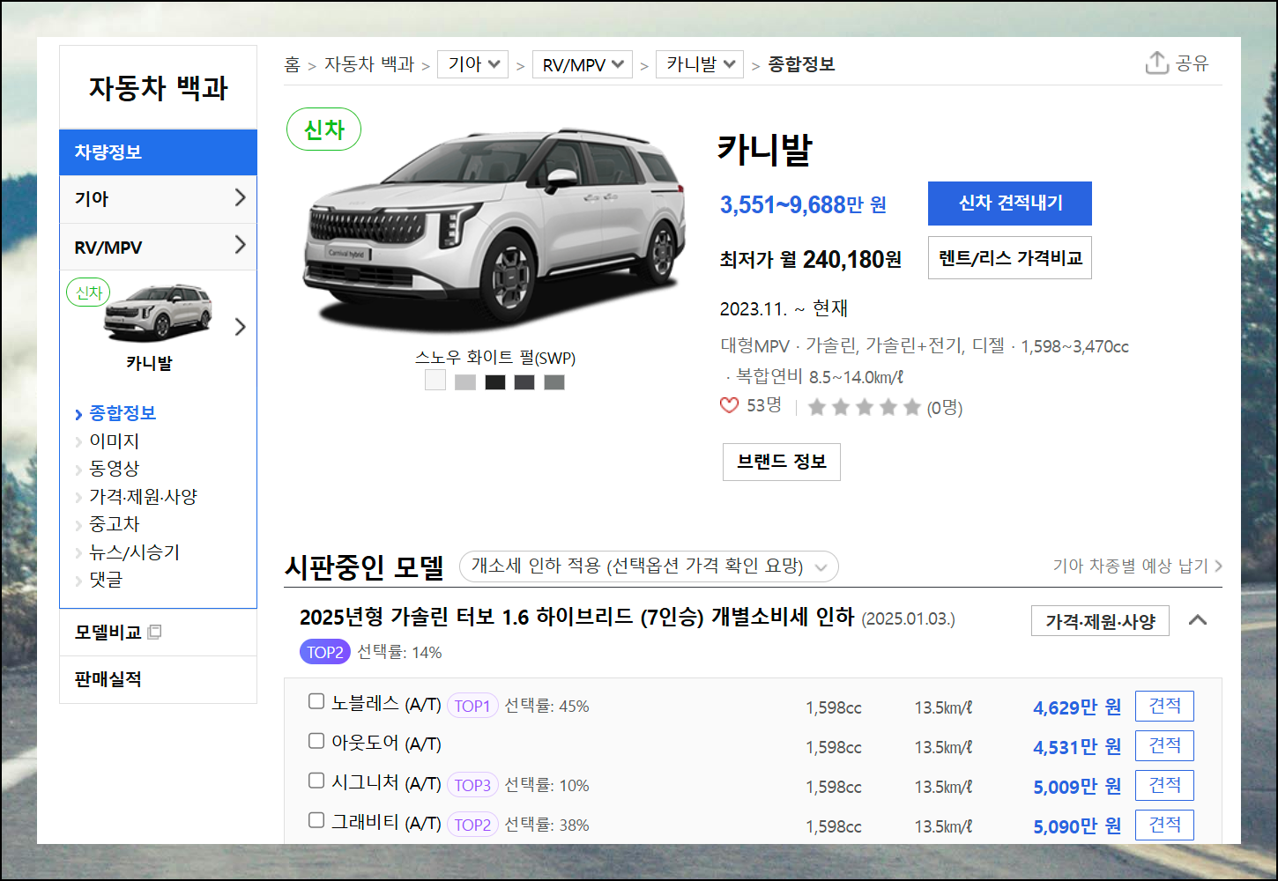The image size is (1278, 881).
Task: Open the 이미지 sidebar menu item
Action: [114, 440]
